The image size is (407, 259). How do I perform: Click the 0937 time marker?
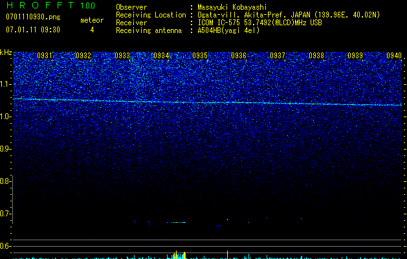point(278,56)
